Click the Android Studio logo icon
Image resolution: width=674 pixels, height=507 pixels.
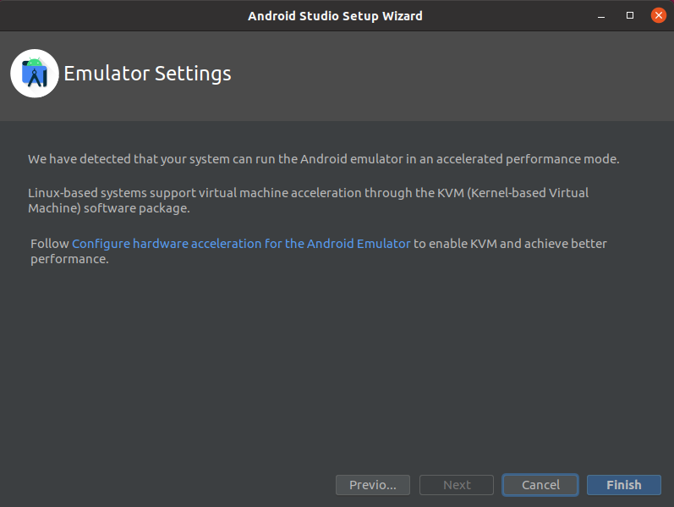pyautogui.click(x=35, y=74)
